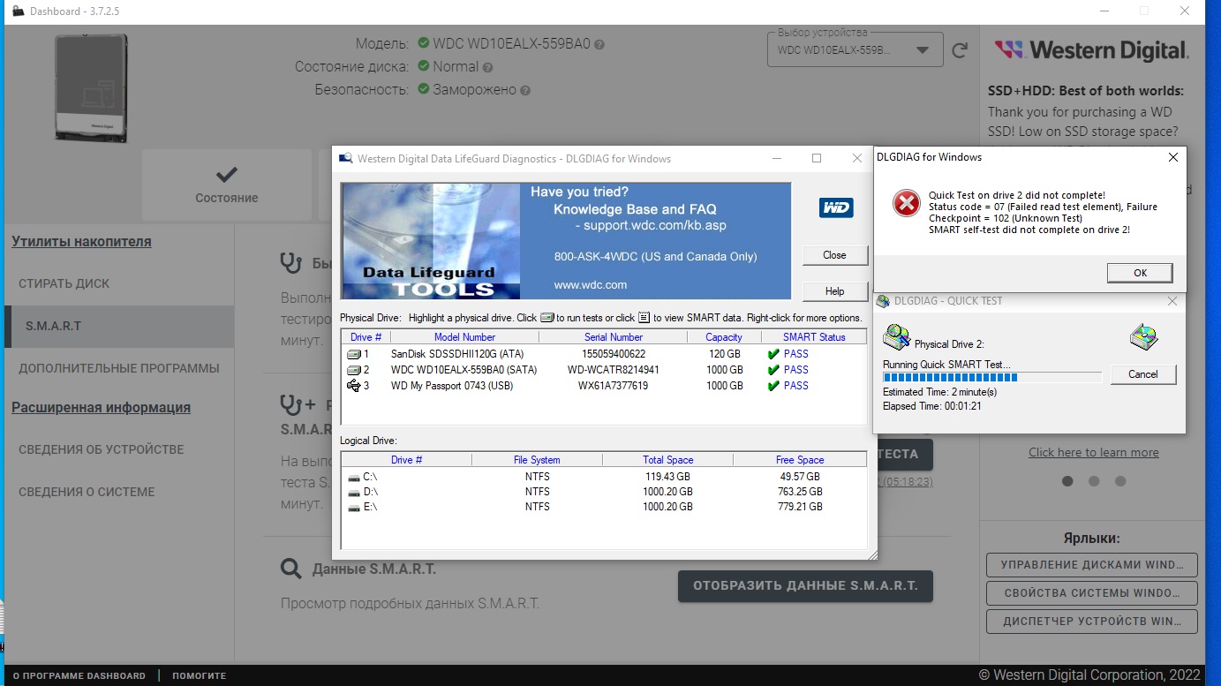Click the 779.21 GB free space value
1221x686 pixels.
tap(799, 507)
